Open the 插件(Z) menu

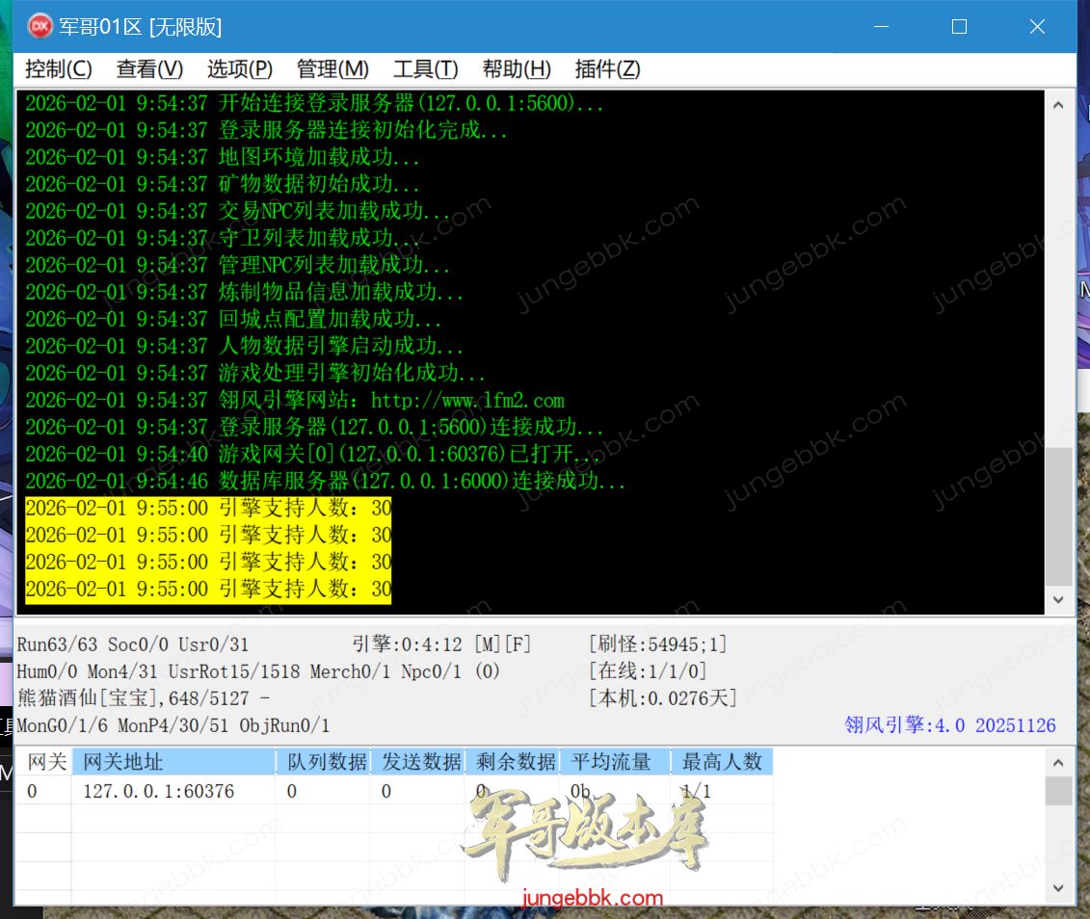(607, 69)
